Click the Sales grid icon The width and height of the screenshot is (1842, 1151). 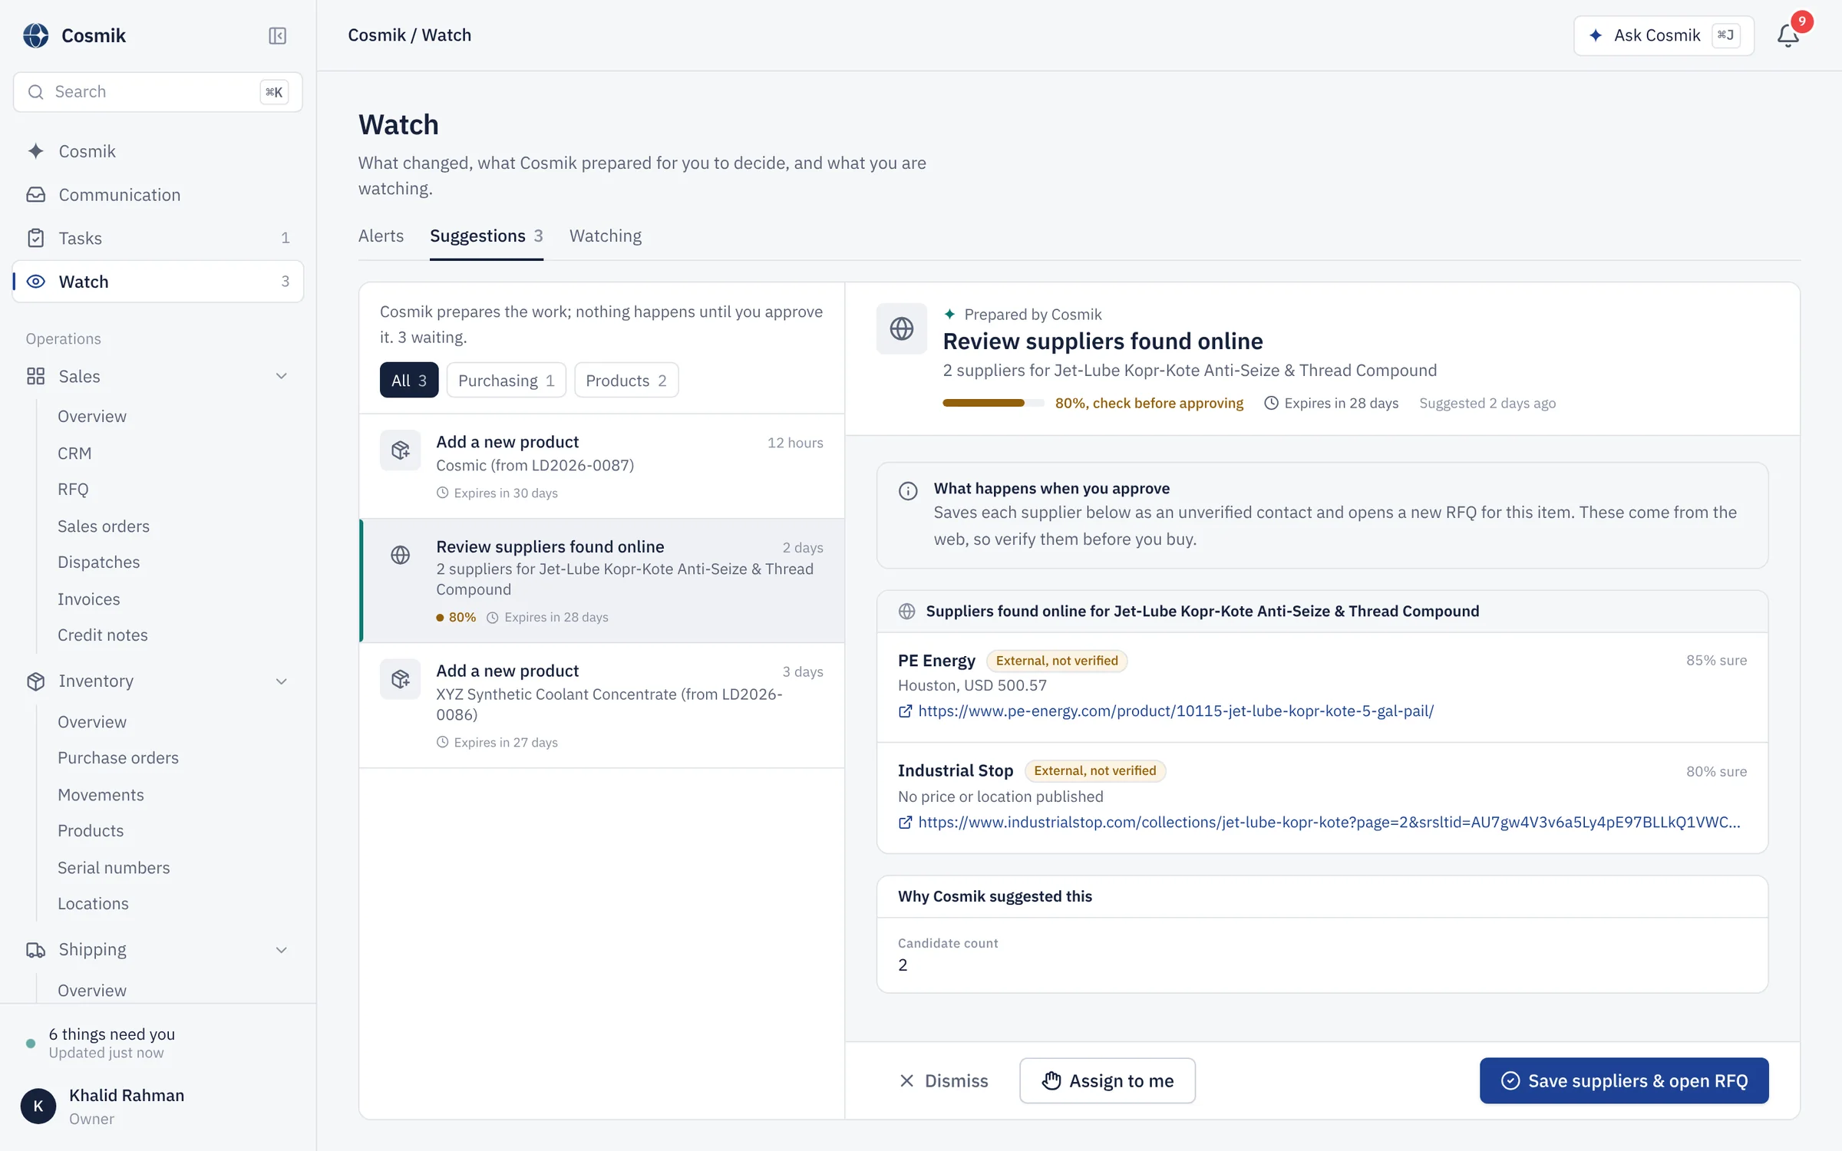point(35,376)
